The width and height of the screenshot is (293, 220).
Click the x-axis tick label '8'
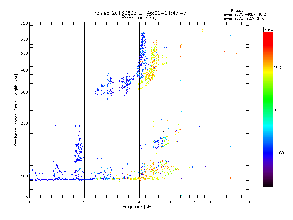194,202
